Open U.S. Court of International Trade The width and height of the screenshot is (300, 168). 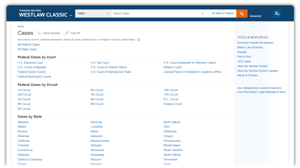(111, 72)
